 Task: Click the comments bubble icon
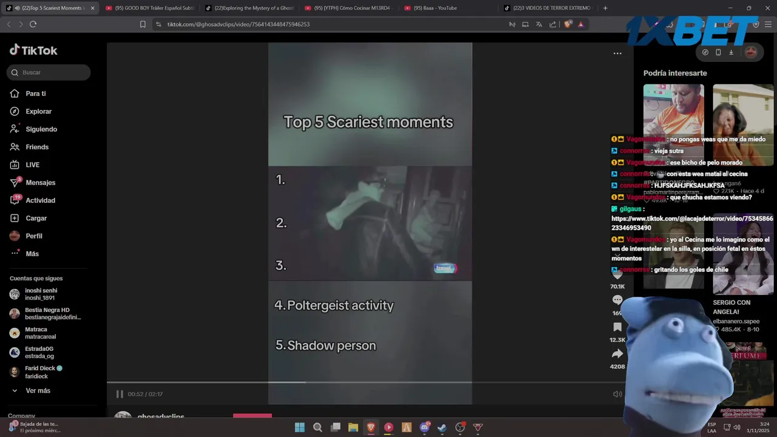click(617, 300)
